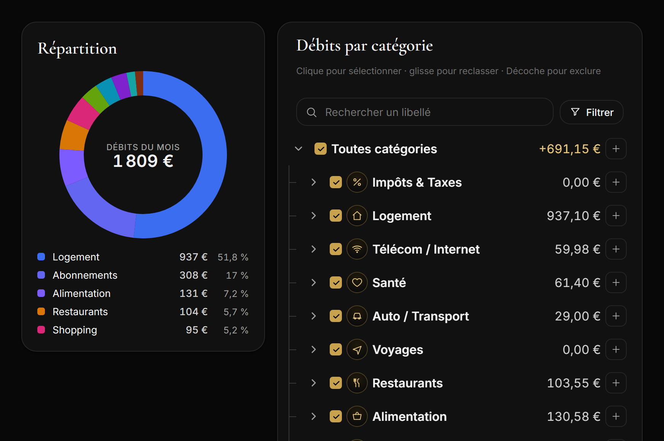Image resolution: width=664 pixels, height=441 pixels.
Task: Expand the Voyages category
Action: [314, 349]
